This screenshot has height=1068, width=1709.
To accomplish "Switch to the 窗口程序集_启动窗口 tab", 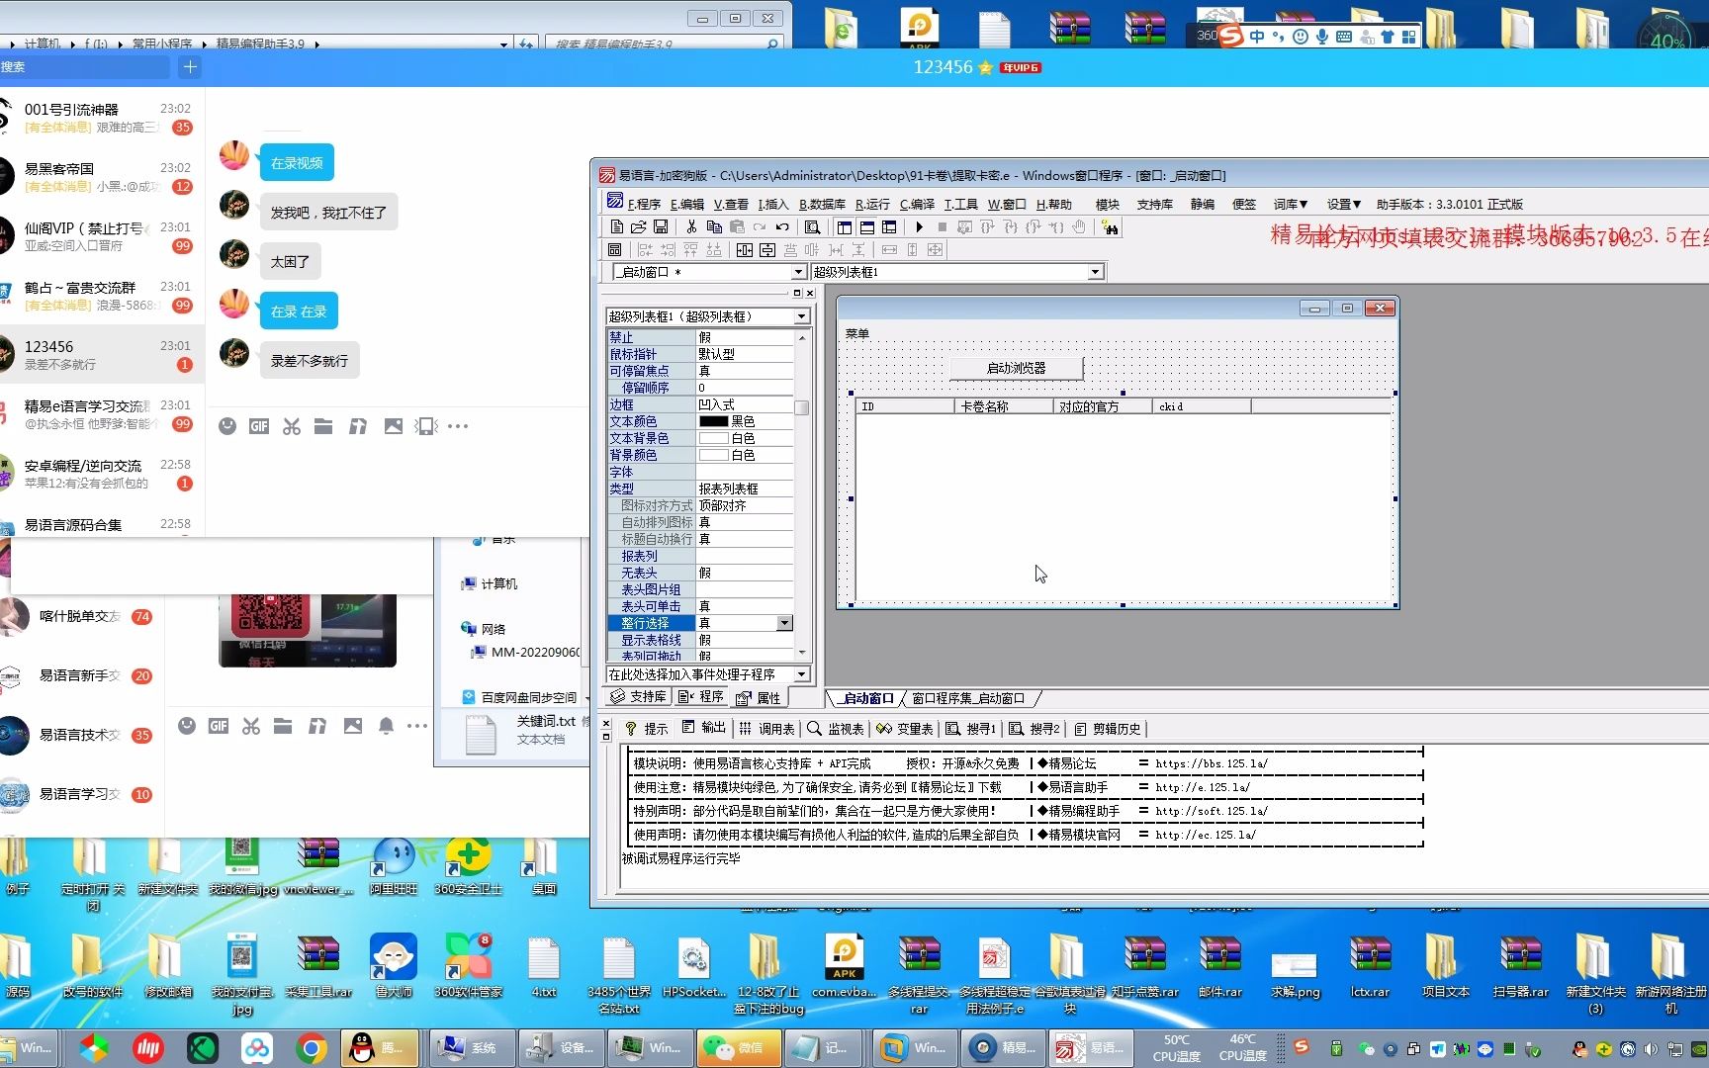I will pos(967,698).
